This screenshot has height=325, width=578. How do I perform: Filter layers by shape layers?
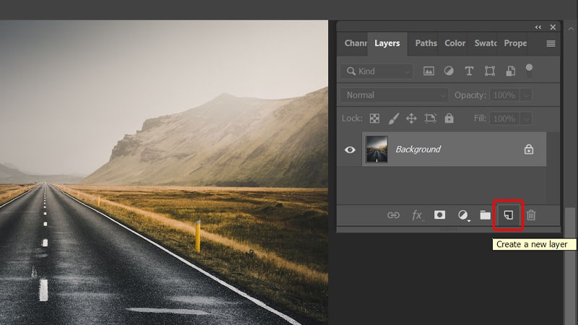(x=490, y=71)
